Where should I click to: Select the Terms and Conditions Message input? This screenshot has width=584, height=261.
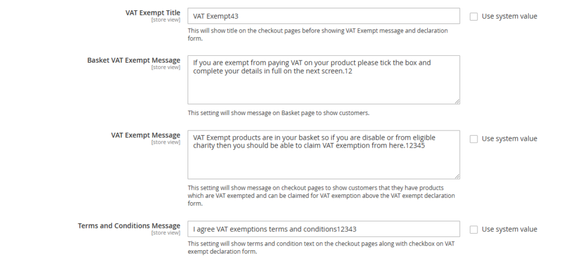pyautogui.click(x=323, y=229)
